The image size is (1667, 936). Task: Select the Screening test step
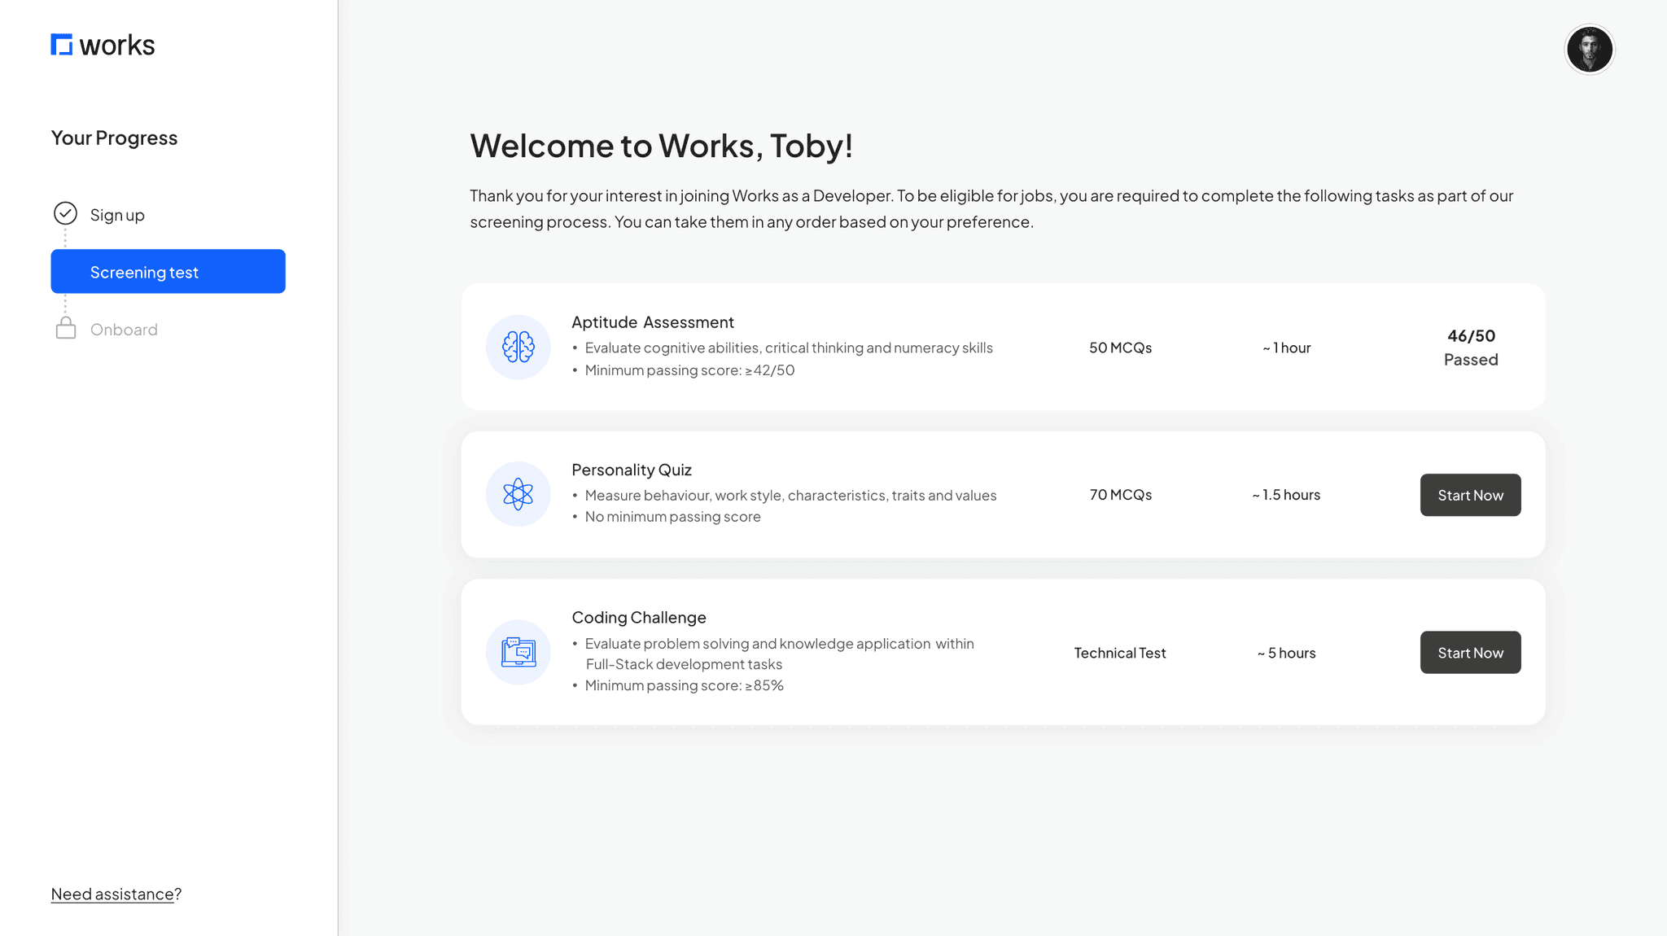click(x=168, y=272)
